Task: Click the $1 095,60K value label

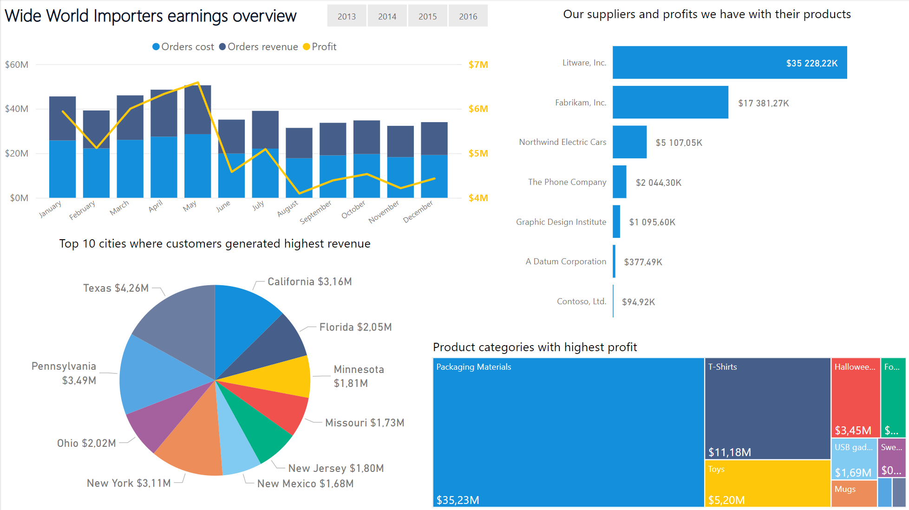Action: click(652, 222)
